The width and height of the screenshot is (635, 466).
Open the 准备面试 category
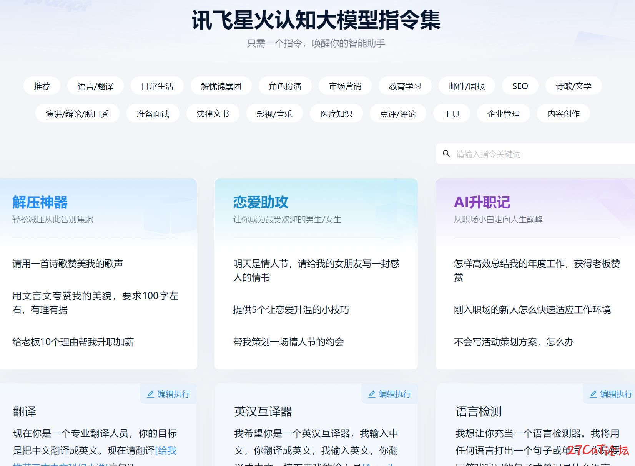153,114
